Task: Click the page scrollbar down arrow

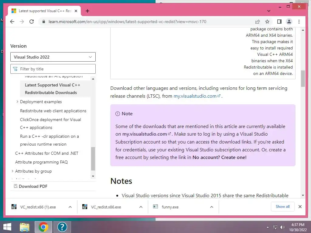Action: tap(303, 195)
